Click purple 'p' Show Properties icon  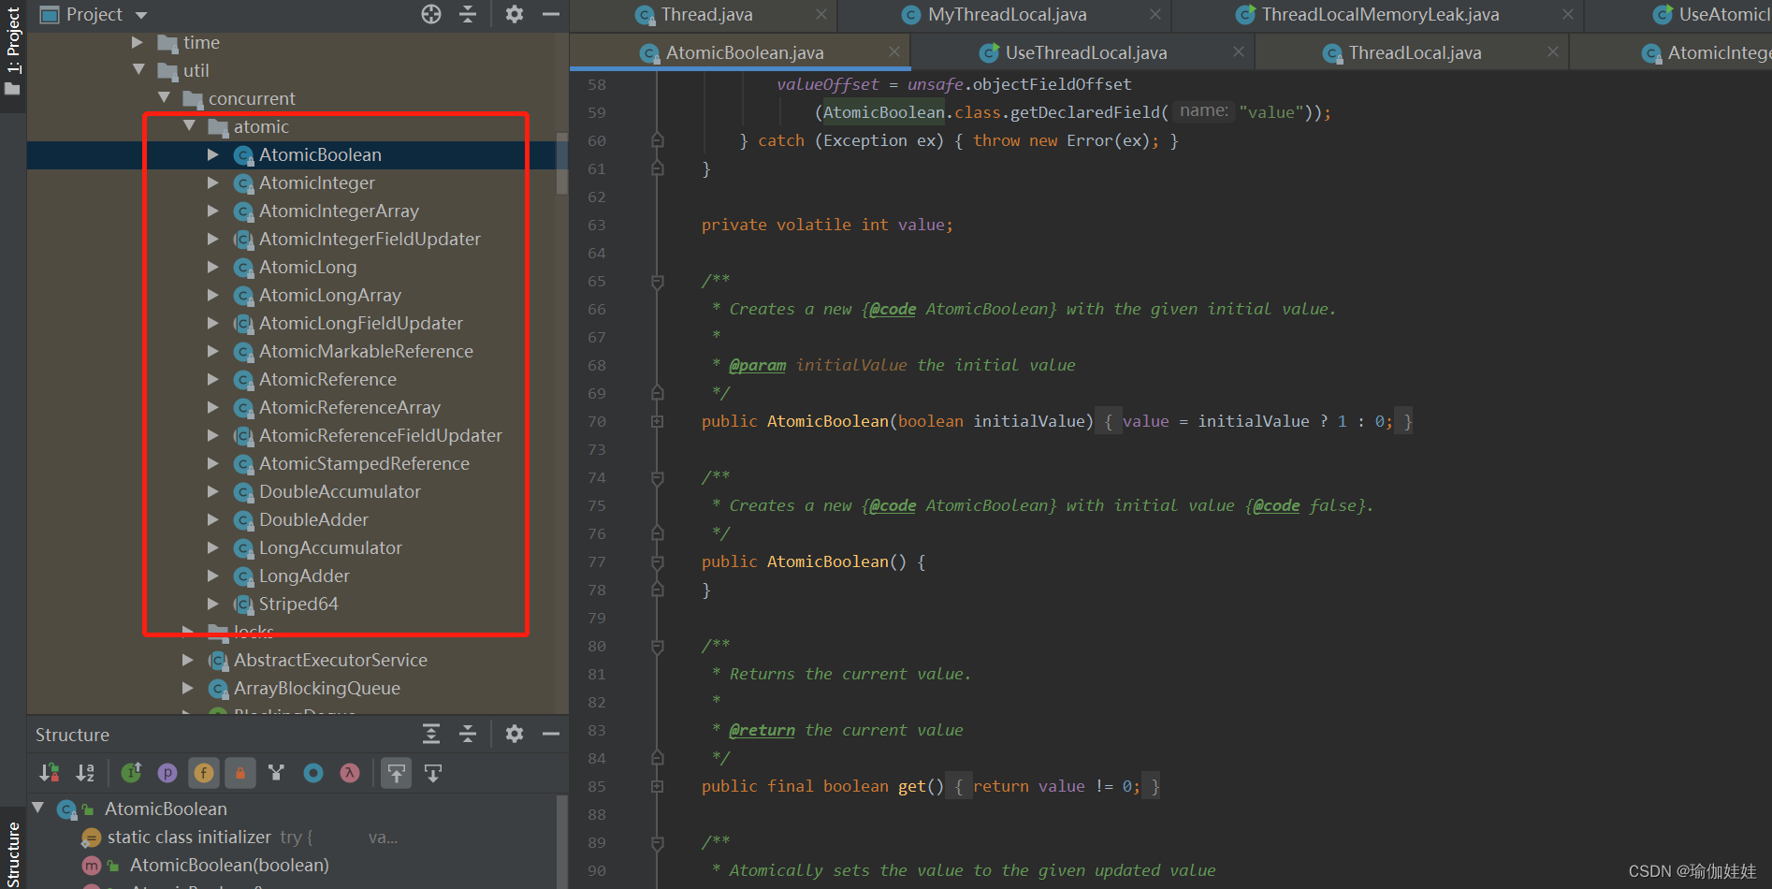pyautogui.click(x=167, y=773)
